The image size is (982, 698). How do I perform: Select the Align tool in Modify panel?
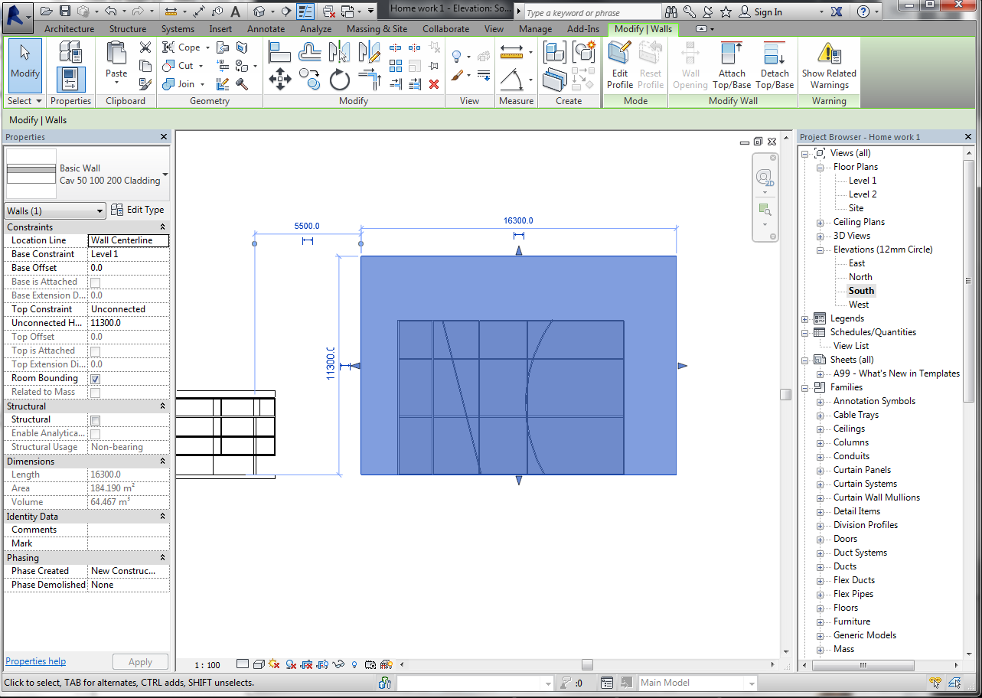(279, 51)
